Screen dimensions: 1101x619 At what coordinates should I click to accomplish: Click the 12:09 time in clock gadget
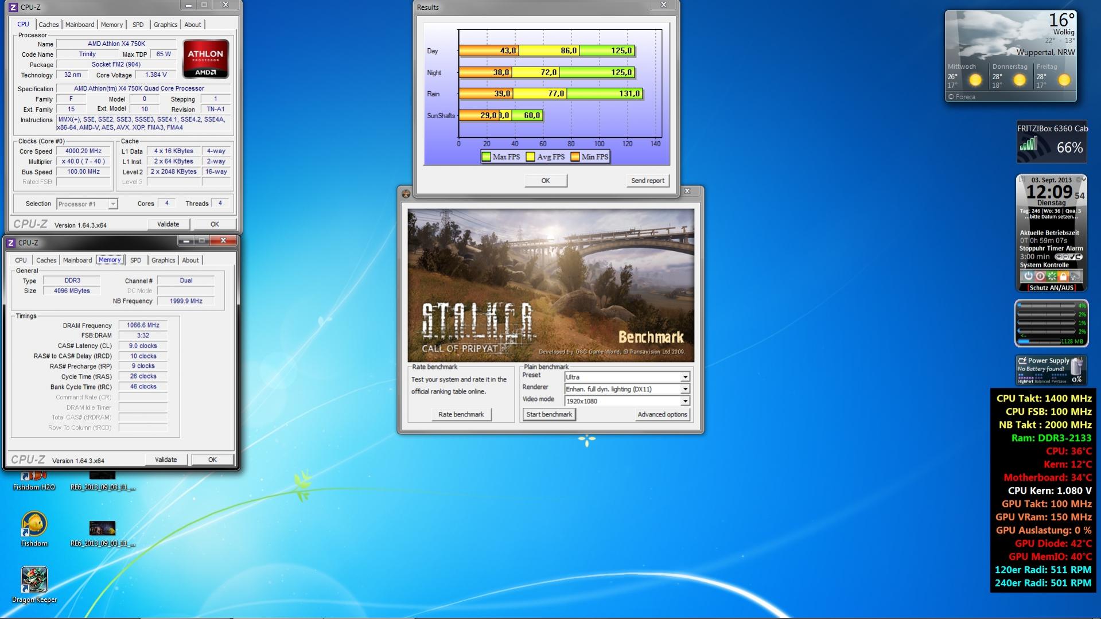coord(1049,192)
